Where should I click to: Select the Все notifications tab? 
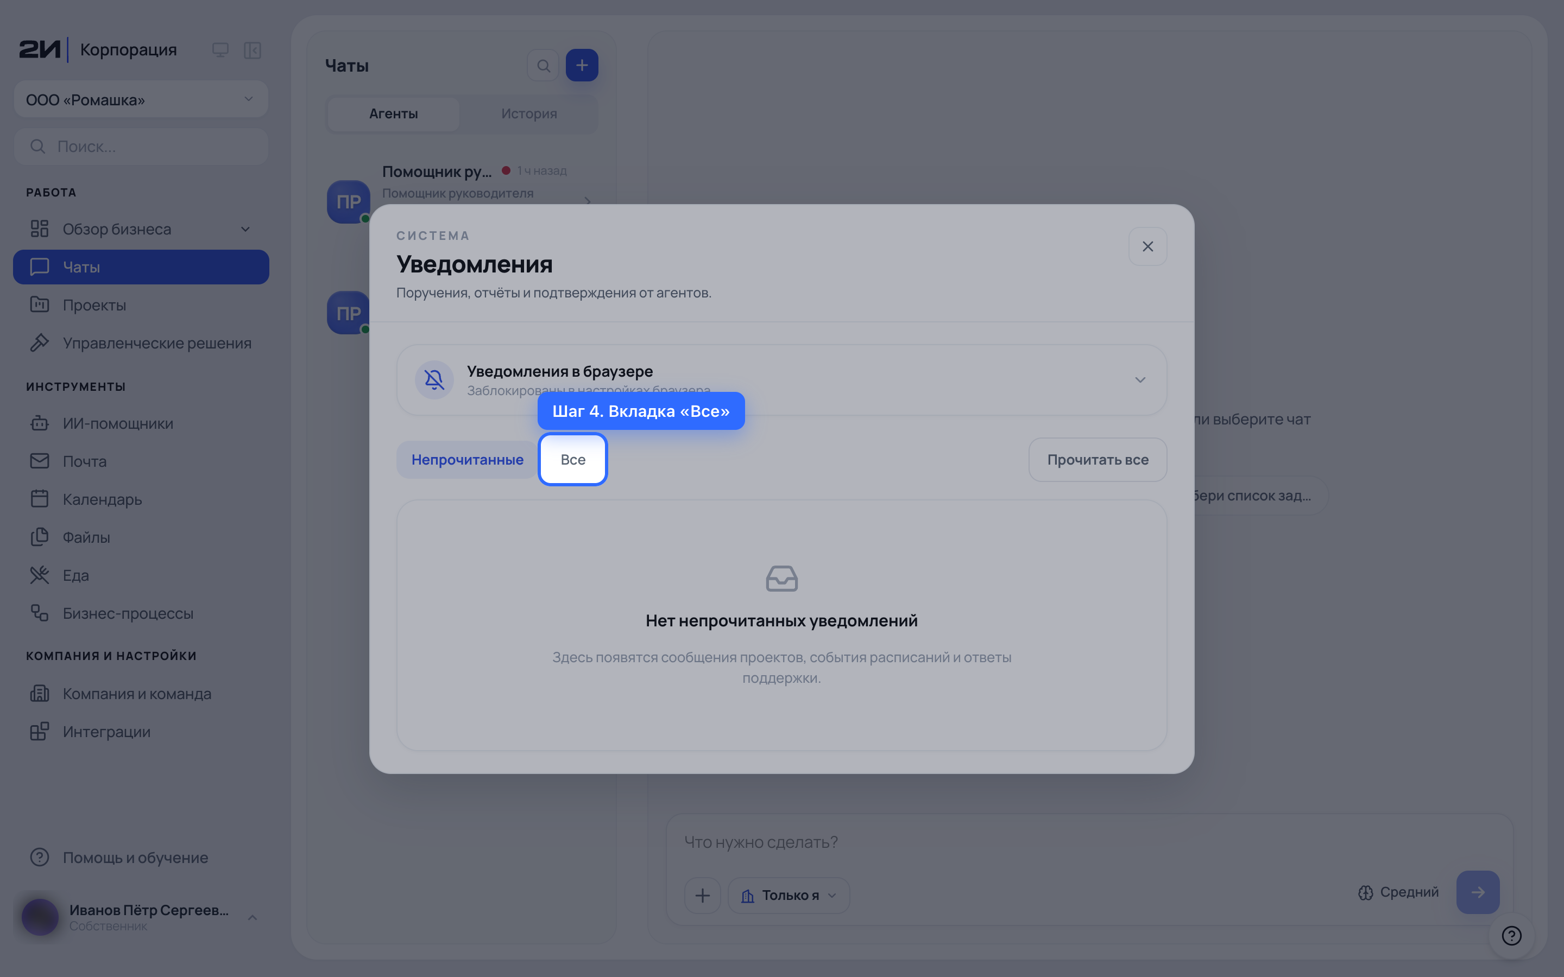572,459
